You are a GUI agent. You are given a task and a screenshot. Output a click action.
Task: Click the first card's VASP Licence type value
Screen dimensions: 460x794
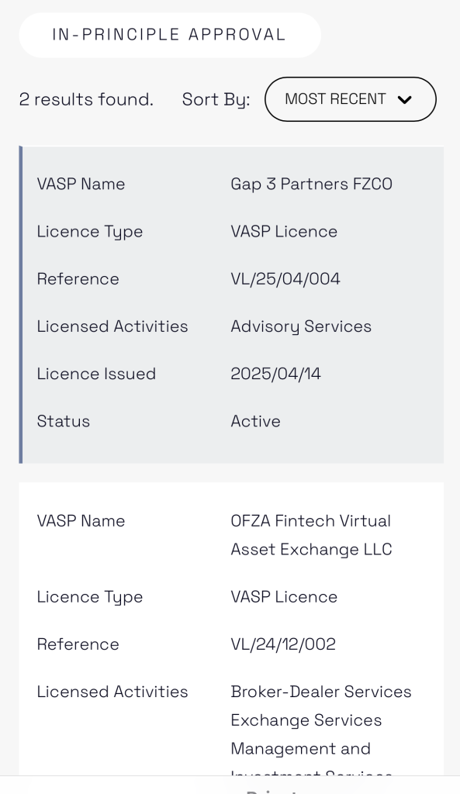284,231
